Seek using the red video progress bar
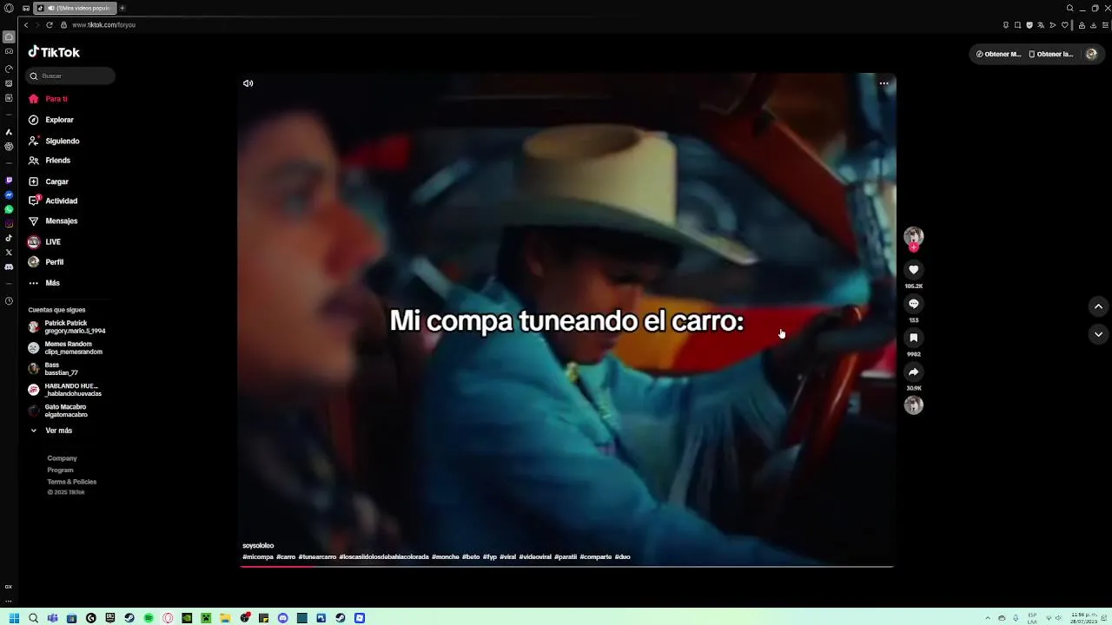The height and width of the screenshot is (625, 1112). [x=566, y=566]
